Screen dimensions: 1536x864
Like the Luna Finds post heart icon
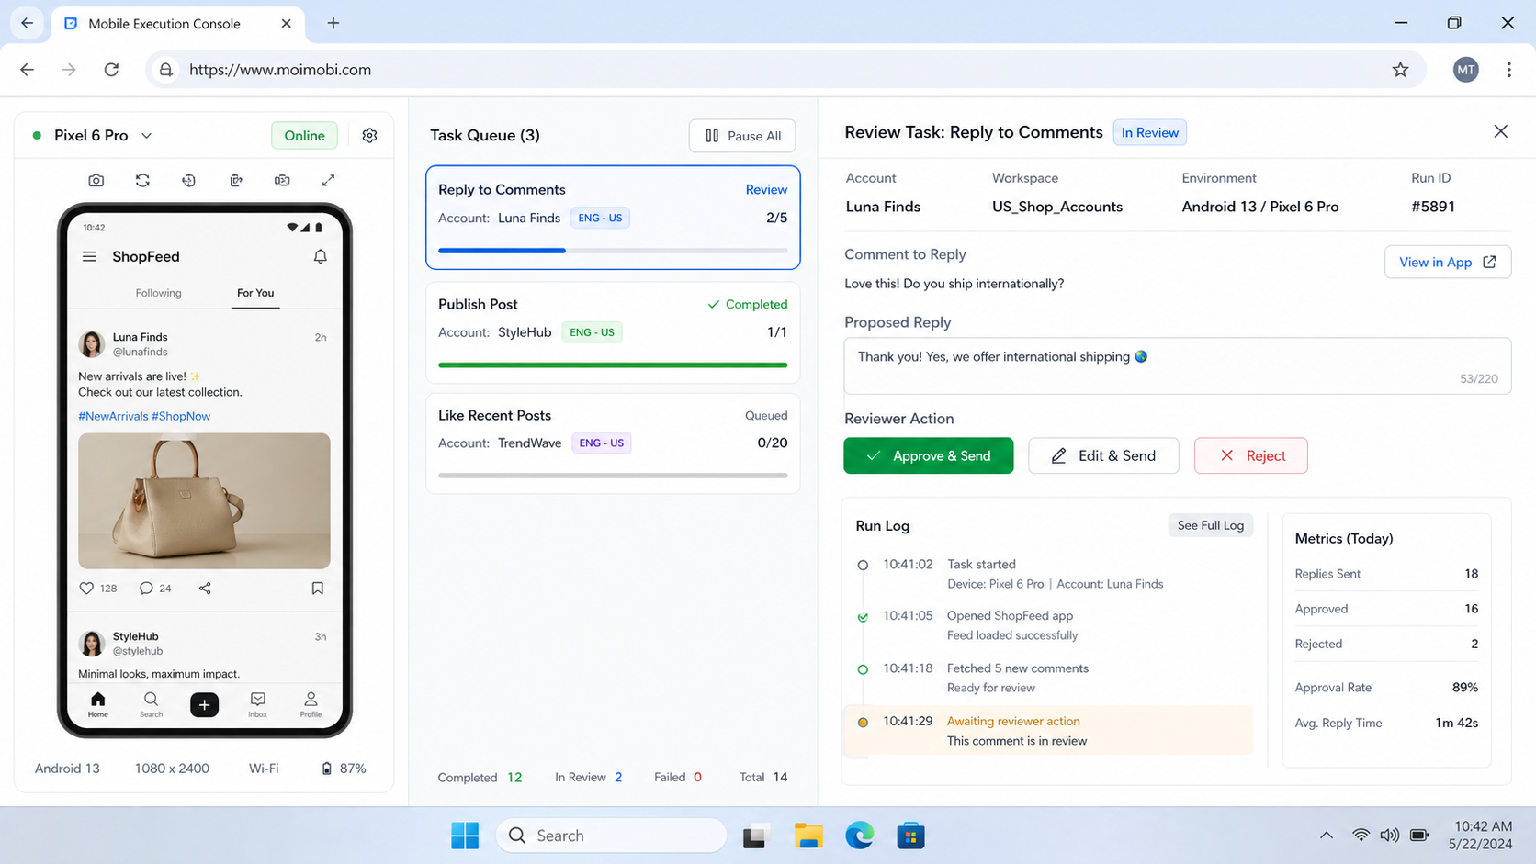(x=86, y=589)
